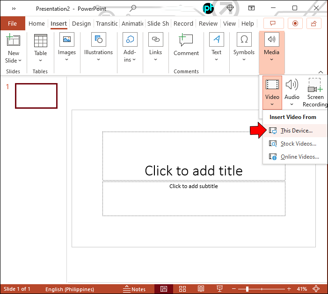Open the Table grid icon
Viewport: 328px width, 294px height.
[x=41, y=41]
